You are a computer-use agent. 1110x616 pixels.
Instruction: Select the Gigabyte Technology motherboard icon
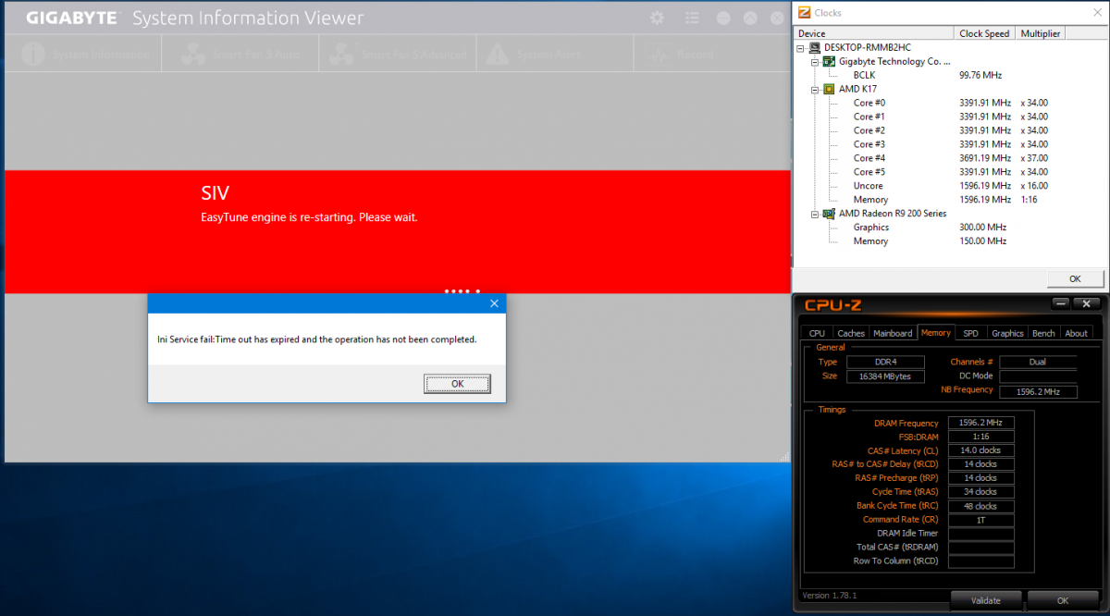click(829, 61)
